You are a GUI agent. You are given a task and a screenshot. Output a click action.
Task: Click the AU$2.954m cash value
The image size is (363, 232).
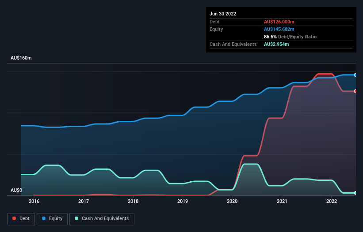(276, 44)
